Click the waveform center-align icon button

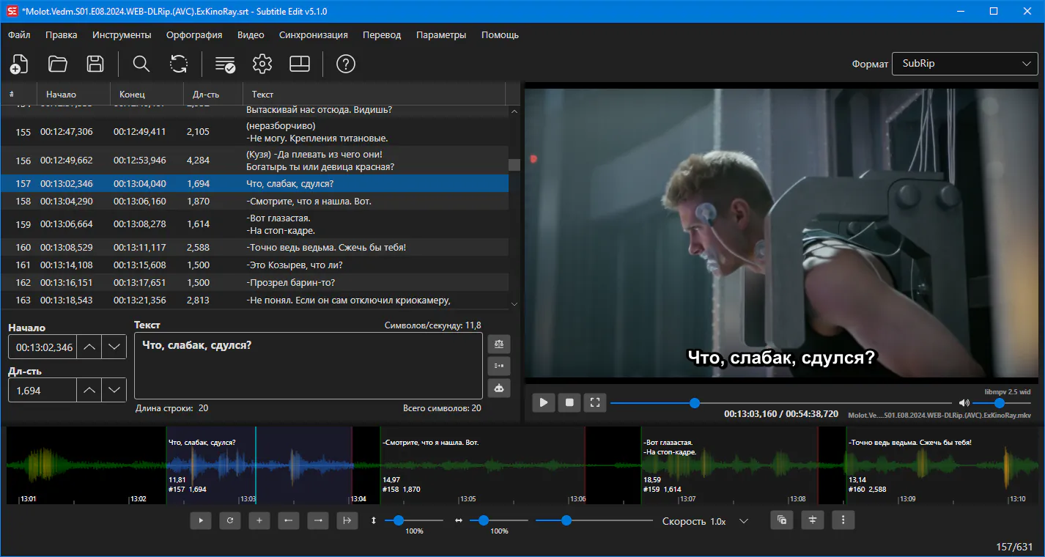tap(813, 520)
